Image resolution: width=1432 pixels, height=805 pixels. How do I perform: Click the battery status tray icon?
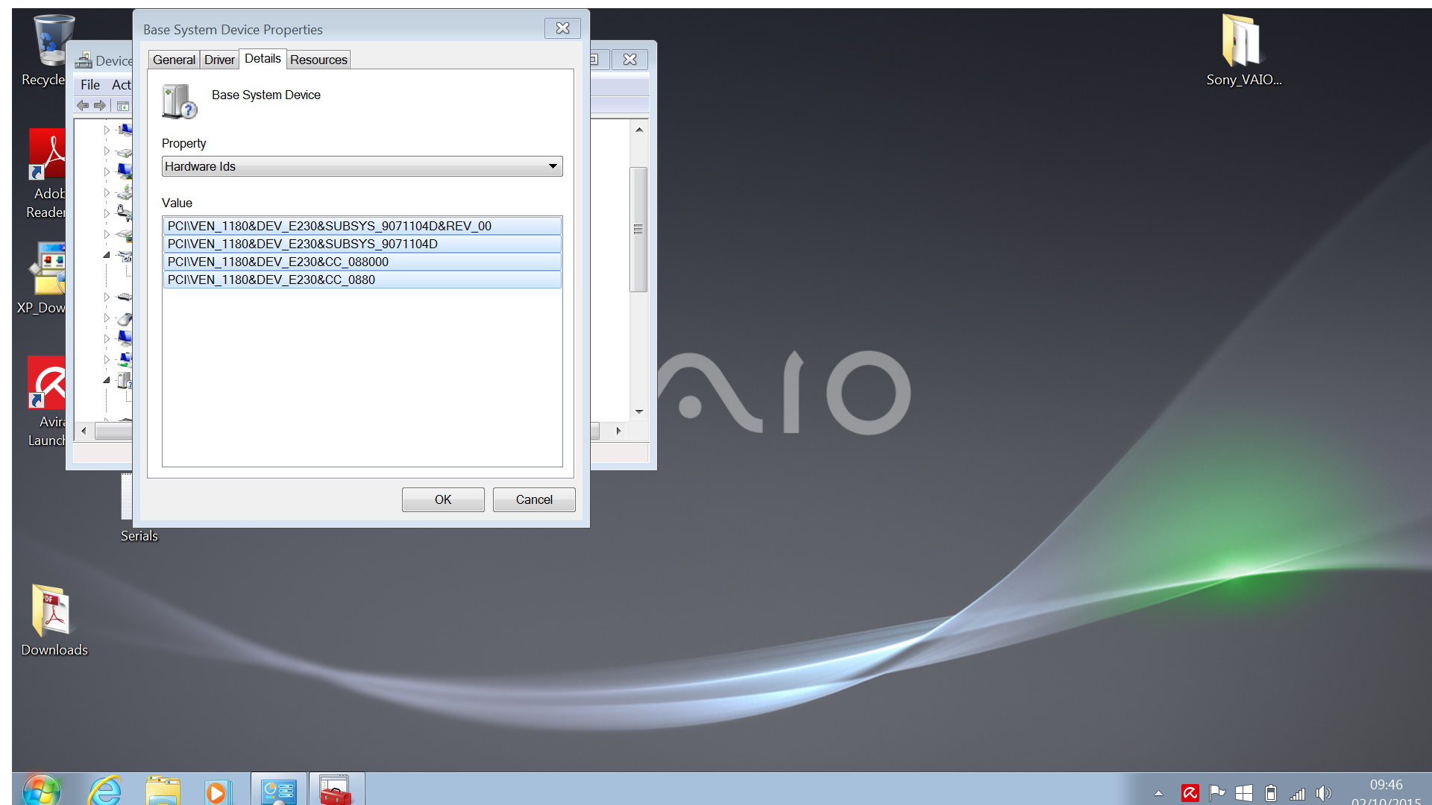click(1271, 793)
